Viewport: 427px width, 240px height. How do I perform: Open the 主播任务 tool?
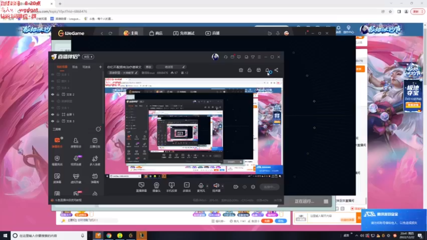pyautogui.click(x=95, y=142)
